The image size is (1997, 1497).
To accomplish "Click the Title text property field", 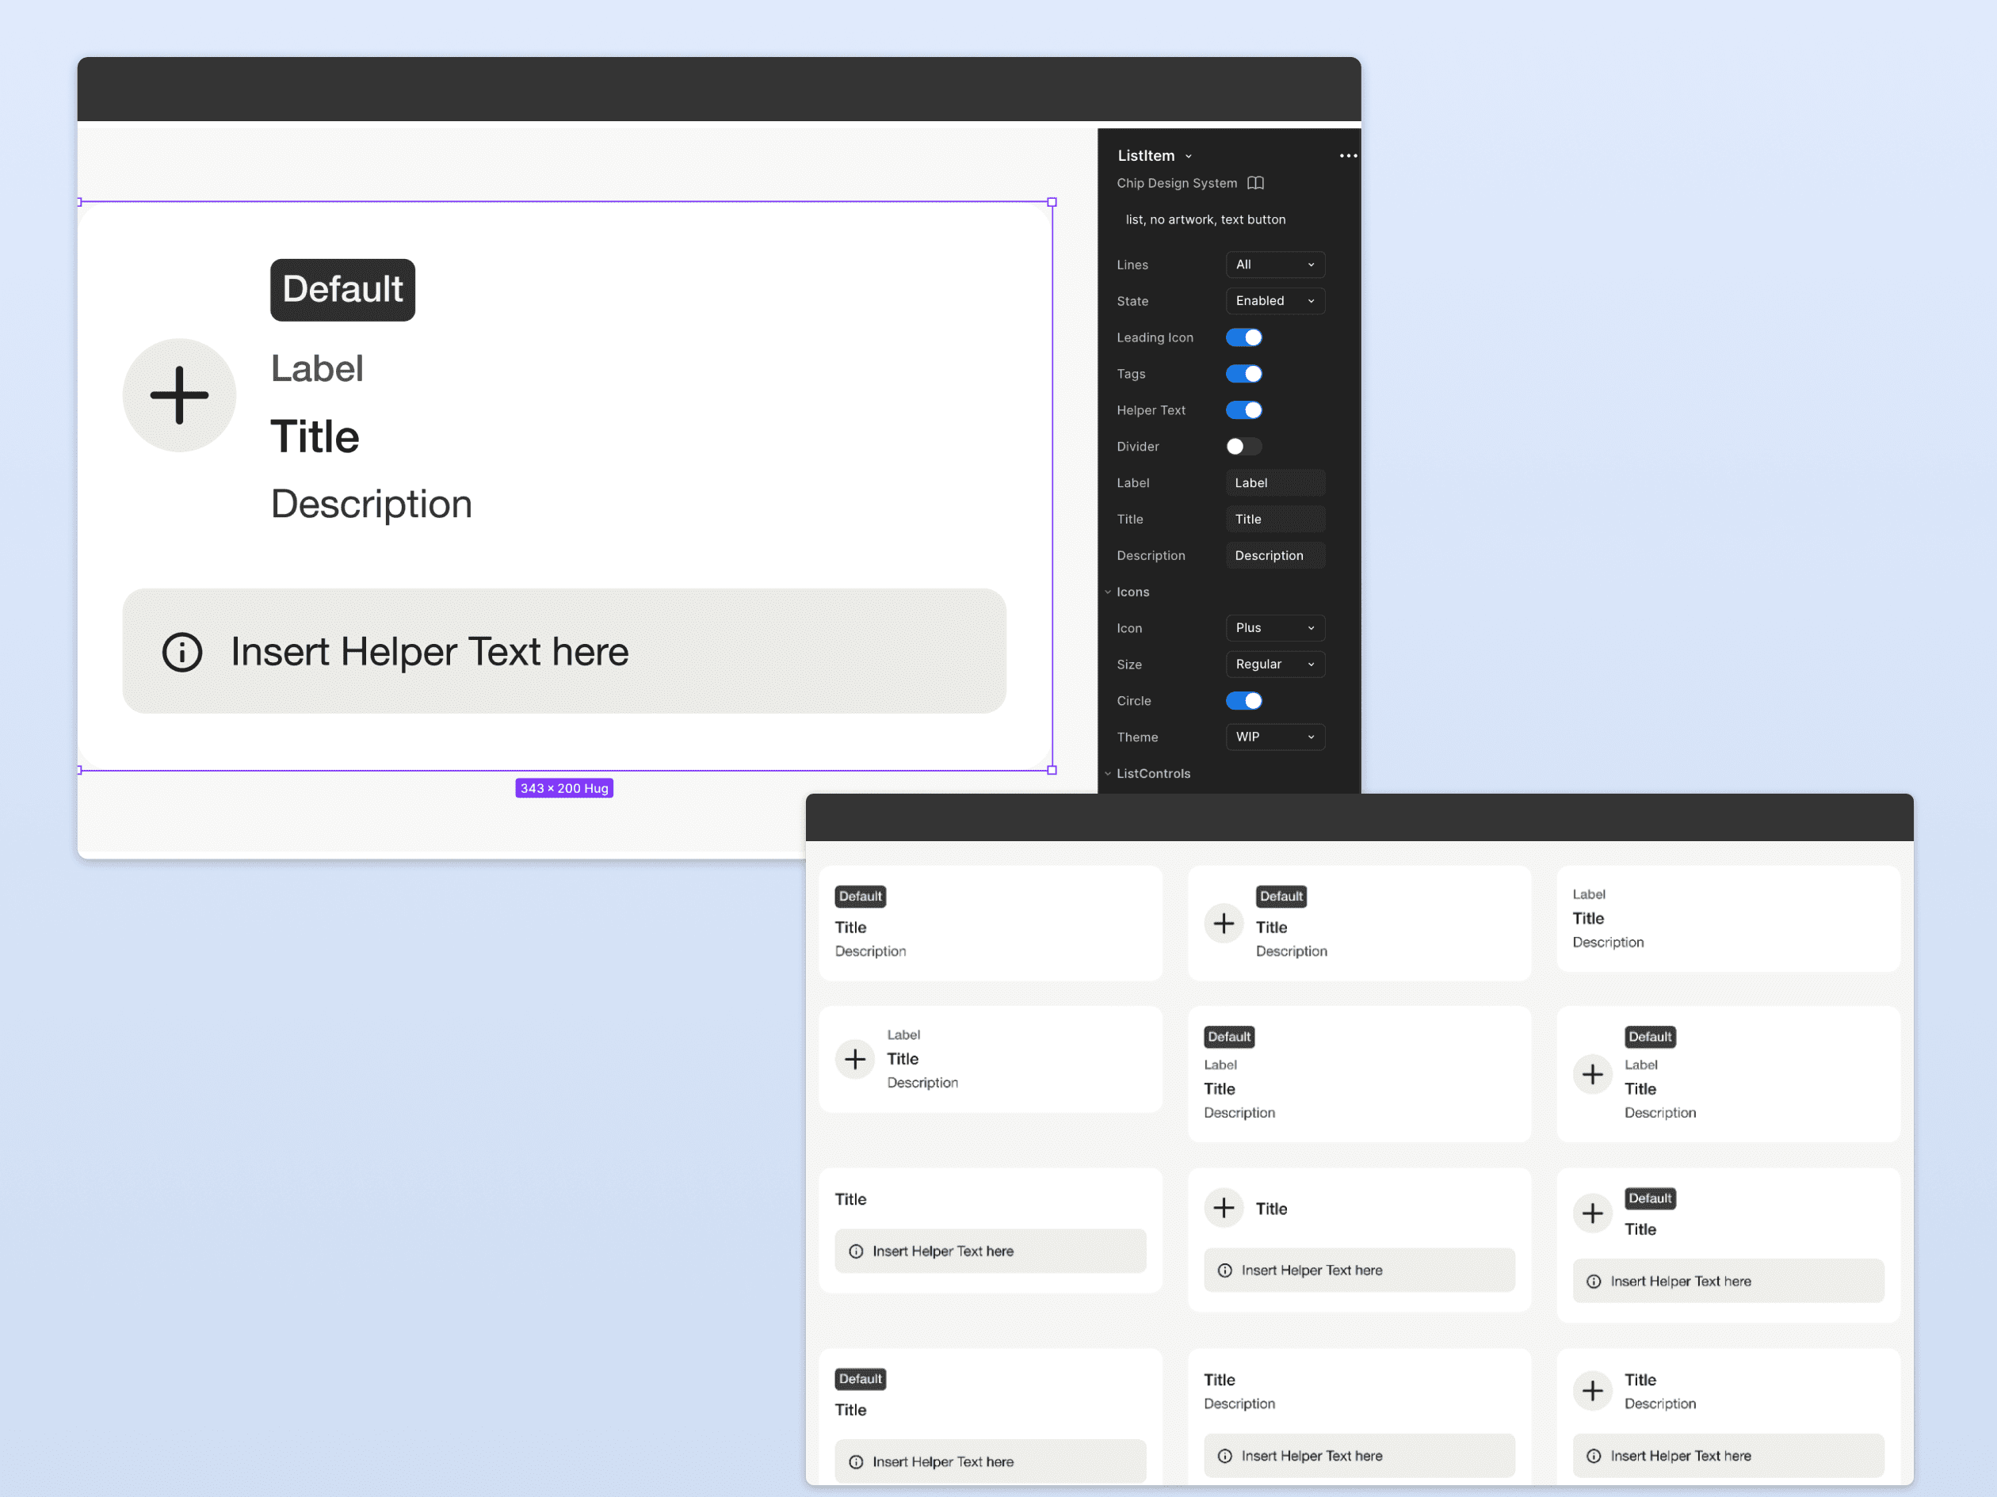I will point(1275,519).
